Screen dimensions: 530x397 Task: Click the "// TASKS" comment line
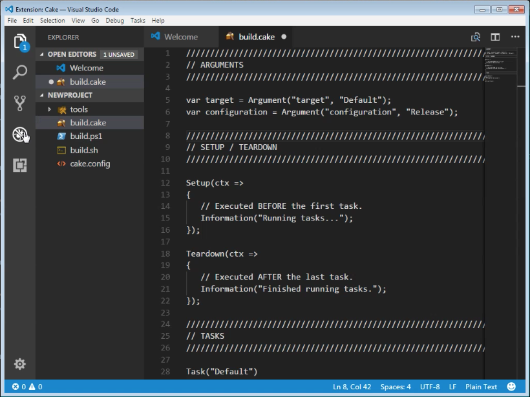[205, 336]
